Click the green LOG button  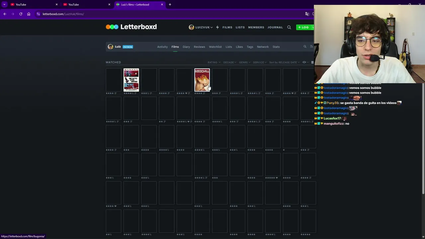click(303, 27)
